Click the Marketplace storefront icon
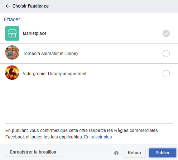This screenshot has height=160, width=178. click(12, 33)
